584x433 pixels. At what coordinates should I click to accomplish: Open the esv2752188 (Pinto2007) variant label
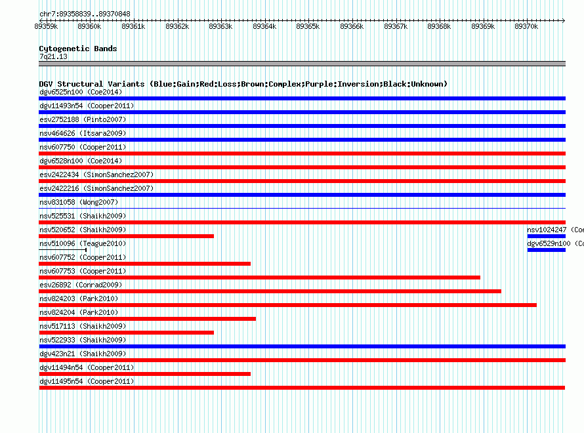[83, 119]
